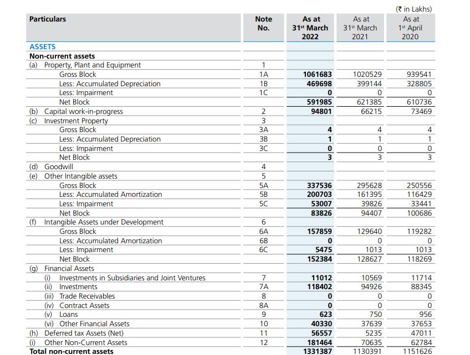Image resolution: width=470 pixels, height=355 pixels.
Task: Select value 1061683 in the 2022 column
Action: (x=317, y=74)
